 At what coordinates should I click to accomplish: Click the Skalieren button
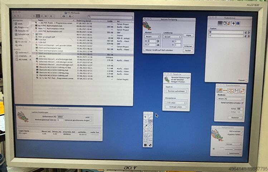tap(234, 118)
